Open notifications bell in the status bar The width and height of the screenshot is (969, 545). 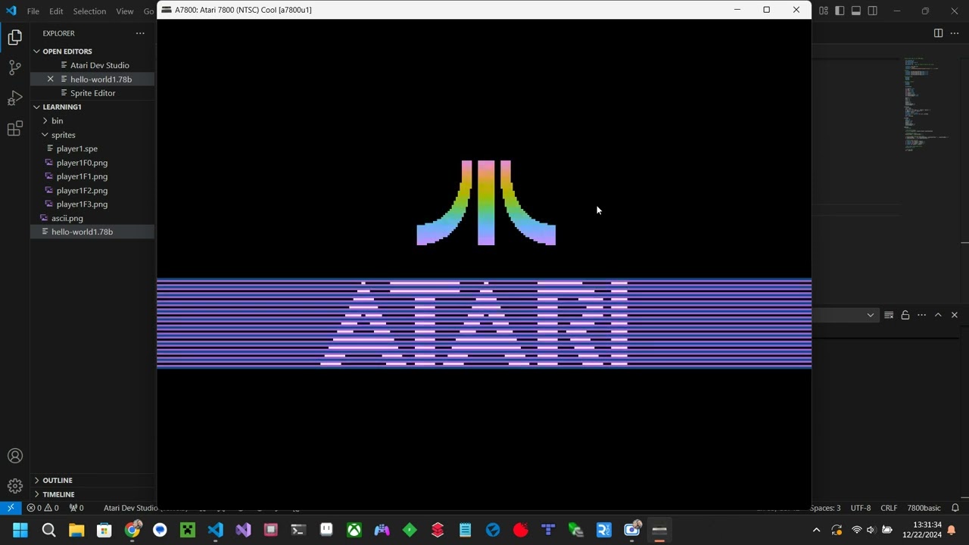click(955, 508)
